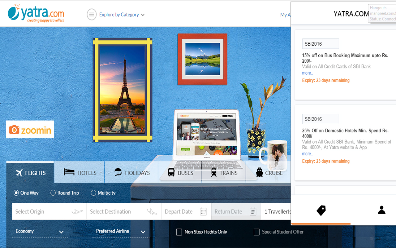Click the Bus Booking coupon expiry text
Image resolution: width=396 pixels, height=248 pixels.
(326, 80)
